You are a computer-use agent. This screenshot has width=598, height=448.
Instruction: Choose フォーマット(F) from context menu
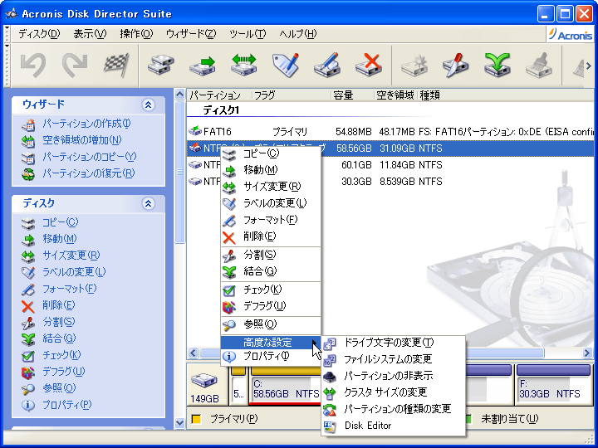point(271,220)
